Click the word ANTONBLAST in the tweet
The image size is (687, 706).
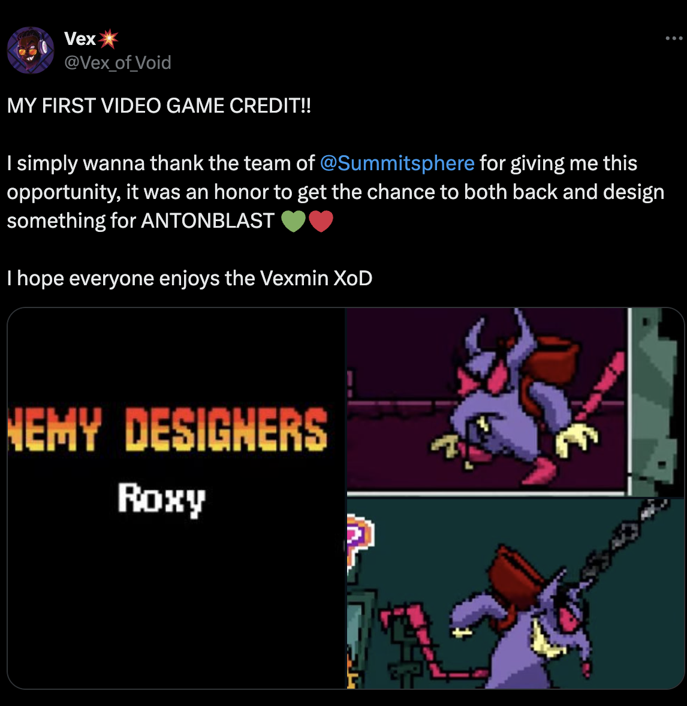point(207,221)
